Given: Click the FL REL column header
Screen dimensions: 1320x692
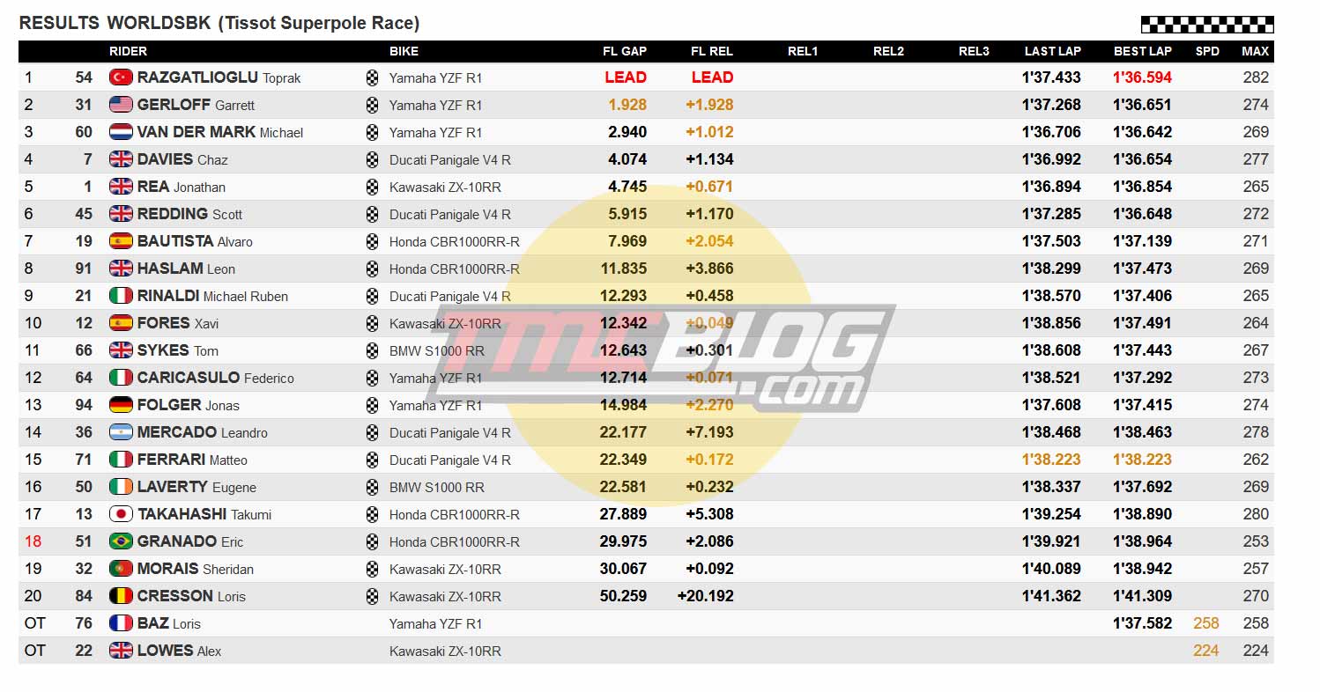Looking at the screenshot, I should click(x=712, y=51).
